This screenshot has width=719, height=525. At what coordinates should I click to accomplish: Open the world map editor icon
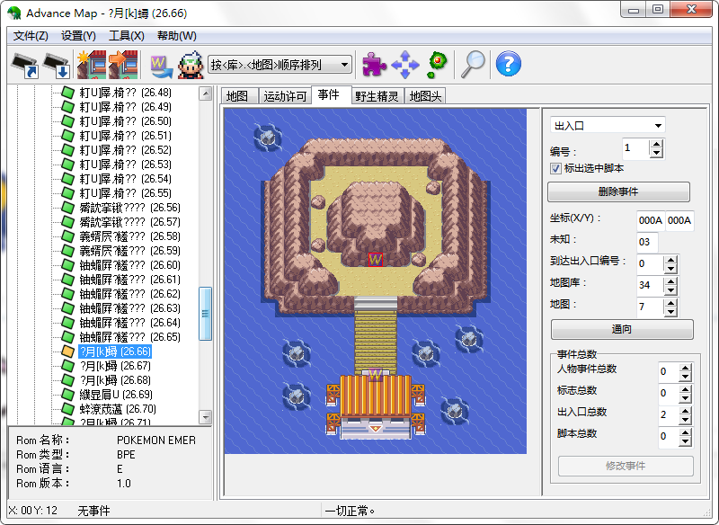pos(161,66)
